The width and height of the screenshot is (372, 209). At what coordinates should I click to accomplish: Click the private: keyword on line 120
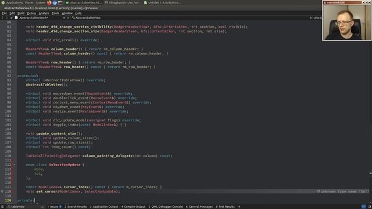pyautogui.click(x=26, y=200)
